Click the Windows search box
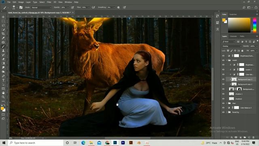Screen dimensions: 259x146 coord(36,143)
